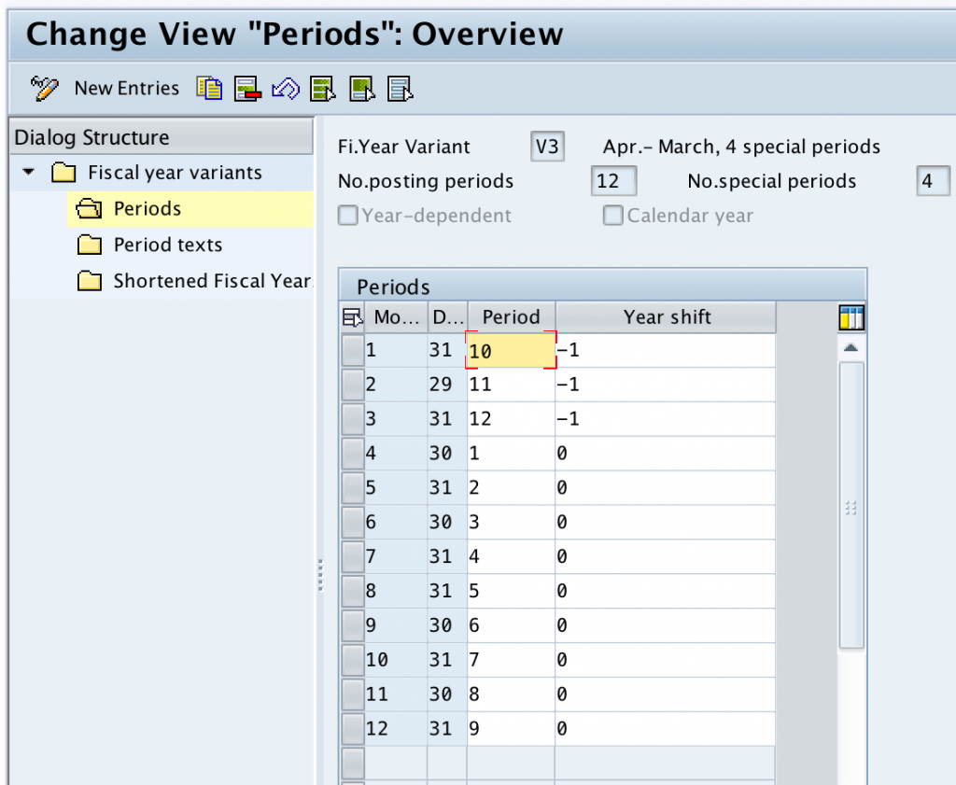Select the row for month 5

[x=352, y=488]
